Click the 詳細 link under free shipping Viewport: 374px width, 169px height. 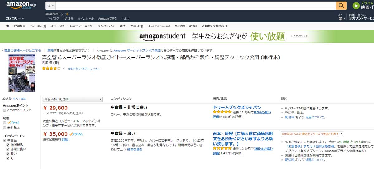pyautogui.click(x=65, y=139)
